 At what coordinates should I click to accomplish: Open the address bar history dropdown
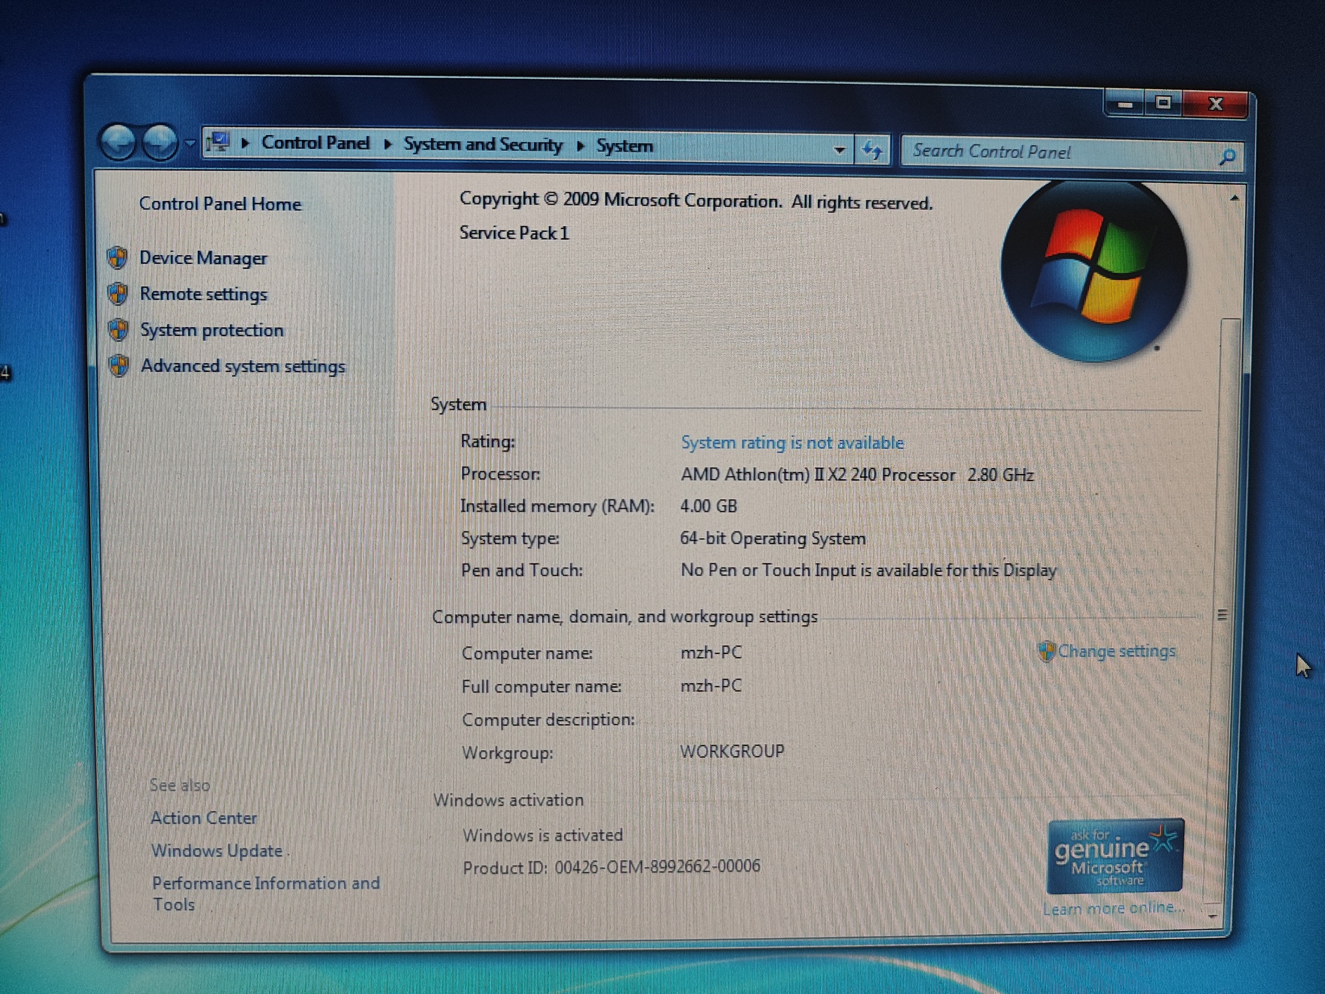click(840, 150)
